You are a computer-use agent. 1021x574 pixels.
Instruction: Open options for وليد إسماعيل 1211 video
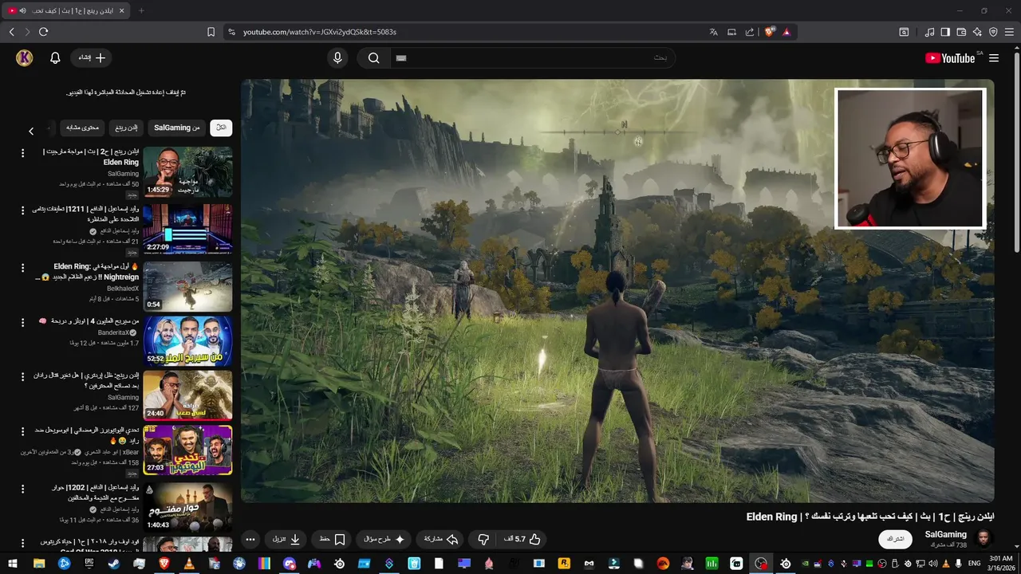click(22, 210)
